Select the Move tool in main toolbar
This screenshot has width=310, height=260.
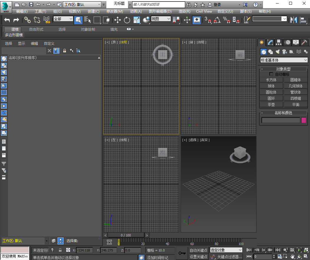(117, 20)
